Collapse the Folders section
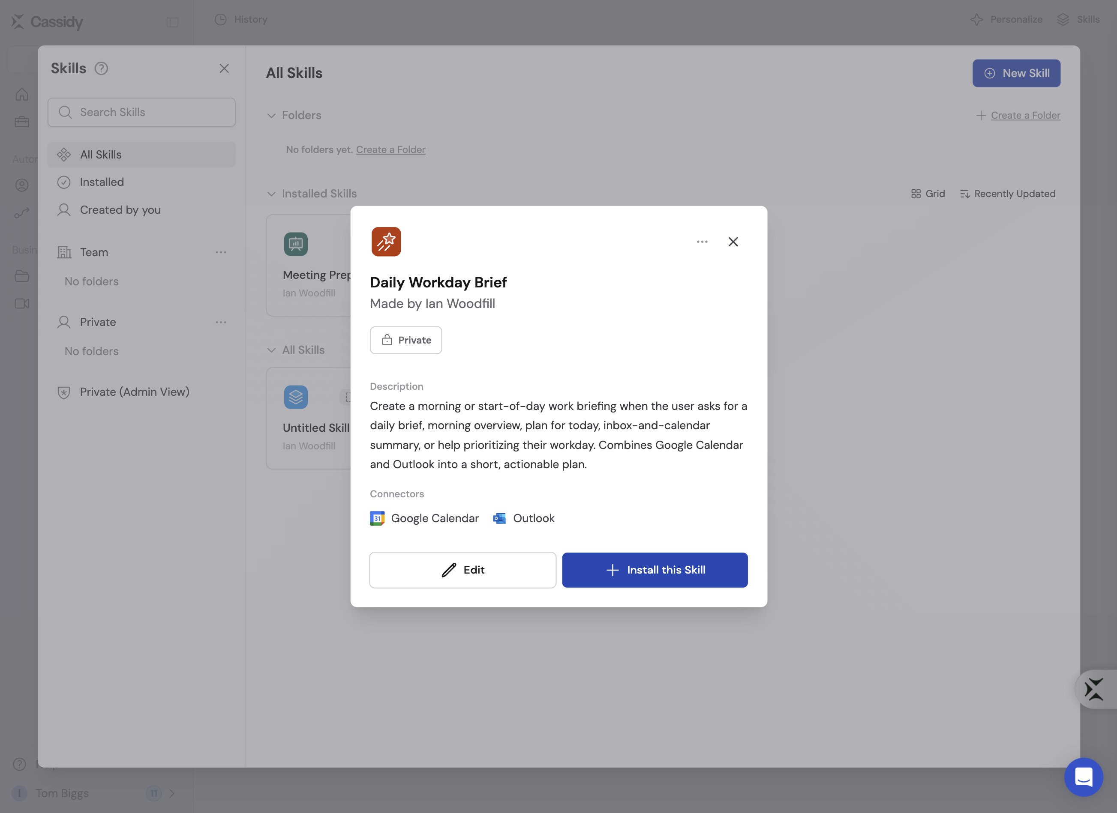The image size is (1117, 813). [x=271, y=116]
